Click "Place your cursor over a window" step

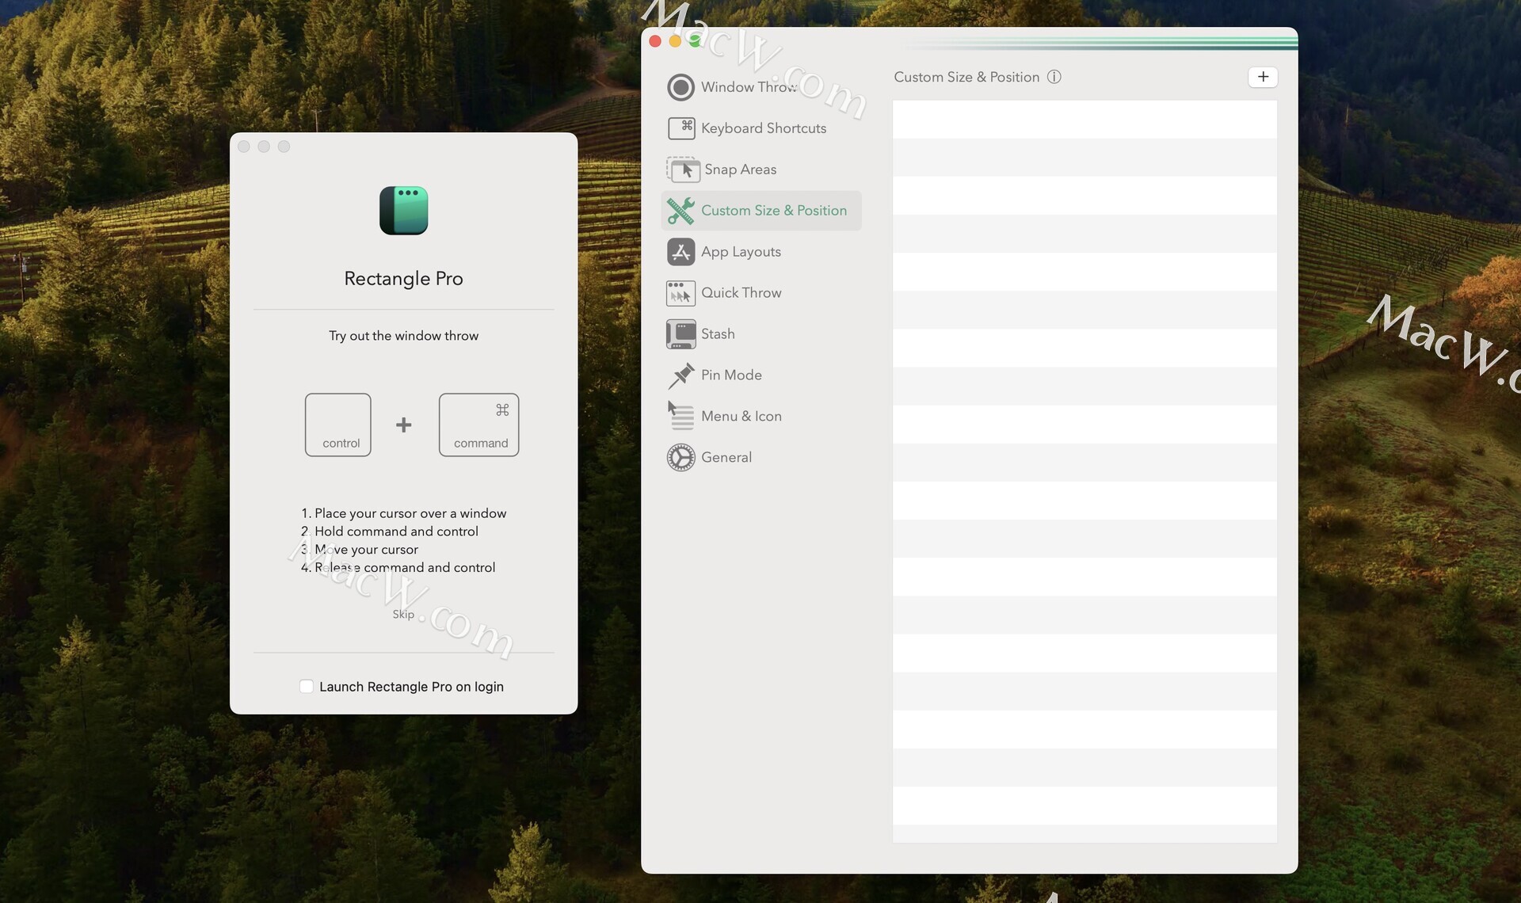coord(403,513)
